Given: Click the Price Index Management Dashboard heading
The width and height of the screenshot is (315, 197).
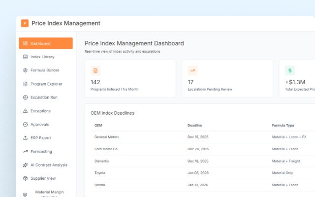Looking at the screenshot, I should 134,43.
